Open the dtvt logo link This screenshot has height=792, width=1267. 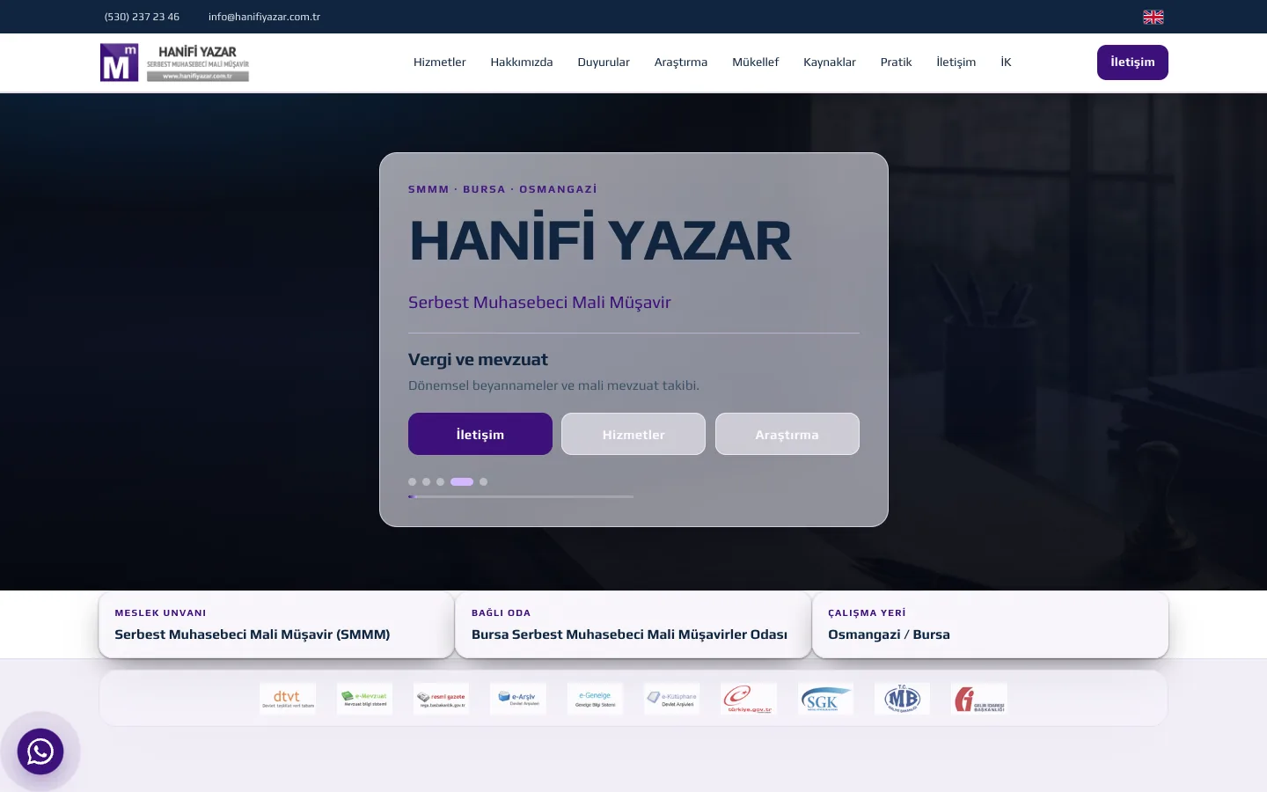288,699
